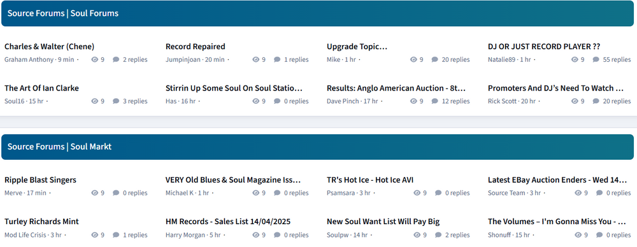Open the Latest EBay Auction Enders topic

557,180
